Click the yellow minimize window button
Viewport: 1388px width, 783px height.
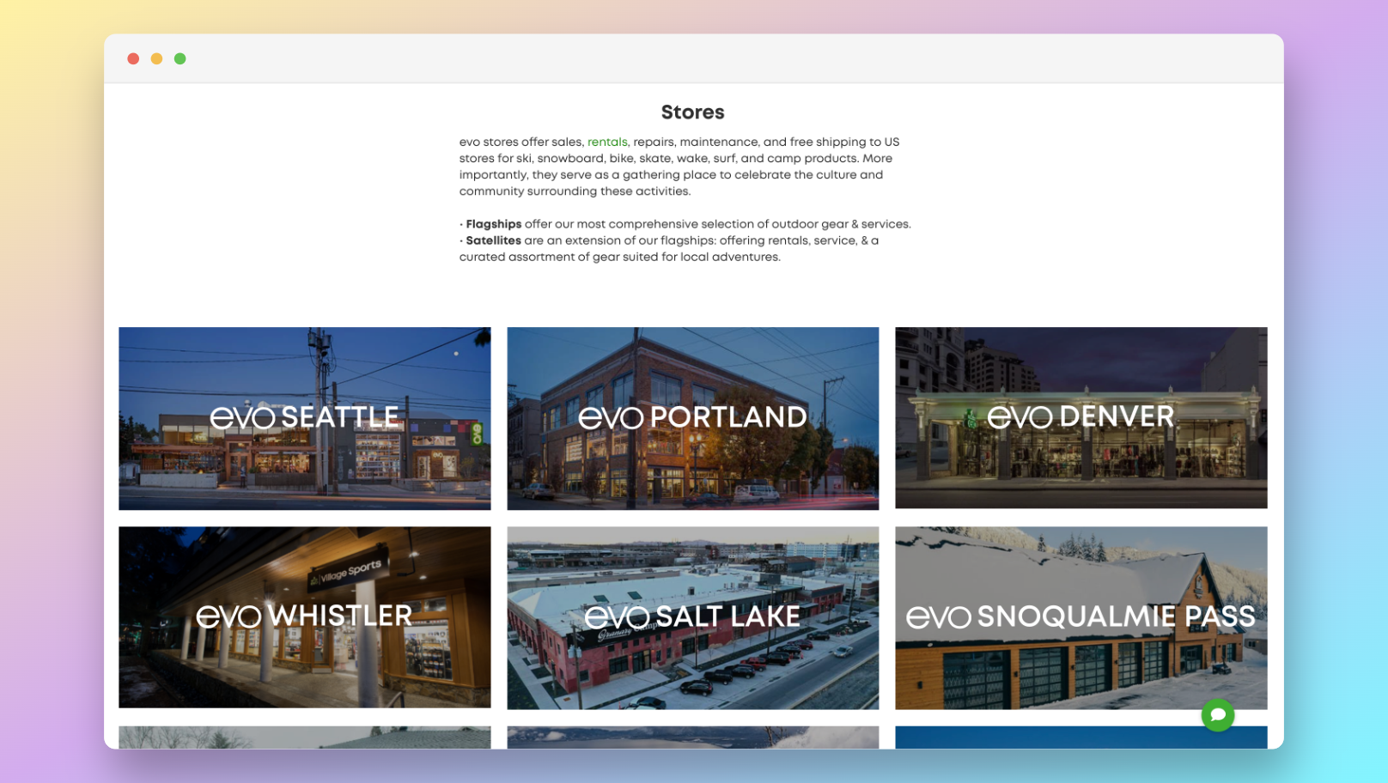[156, 58]
